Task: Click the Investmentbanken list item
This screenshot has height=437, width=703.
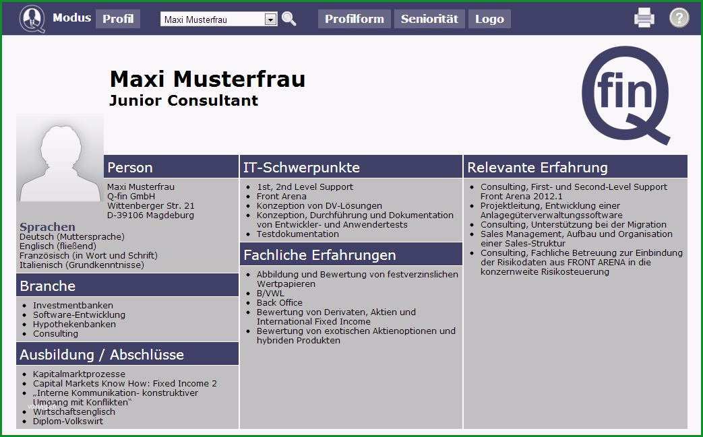Action: pos(73,306)
